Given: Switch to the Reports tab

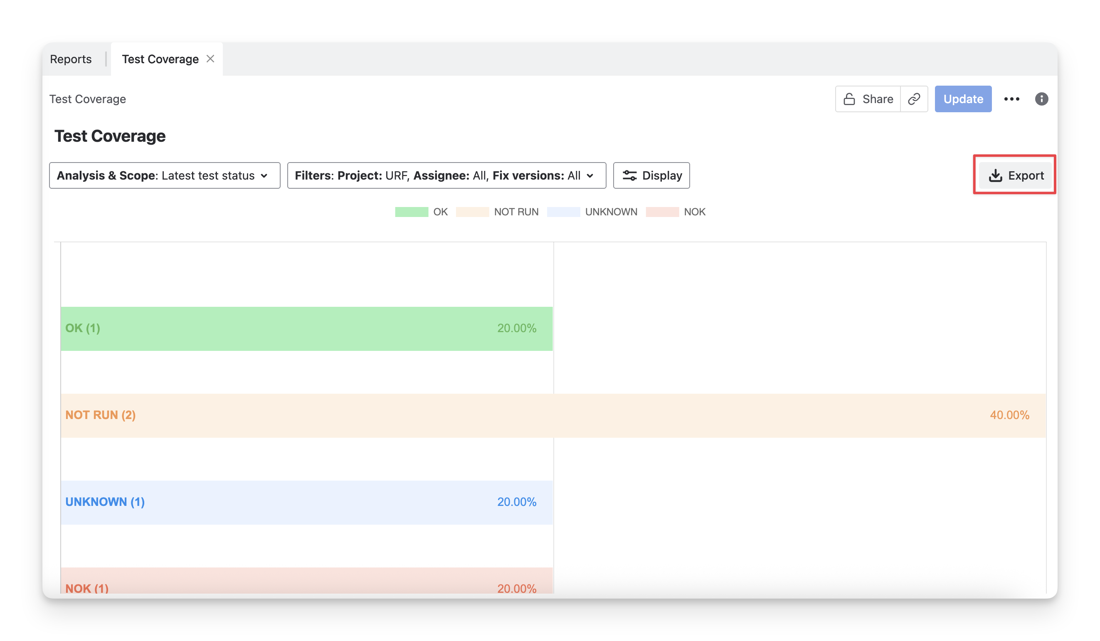Looking at the screenshot, I should click(x=71, y=59).
